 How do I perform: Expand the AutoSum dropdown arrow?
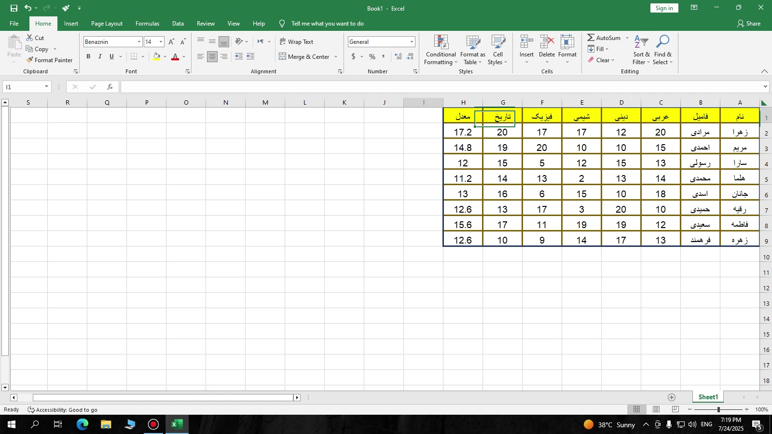click(627, 38)
